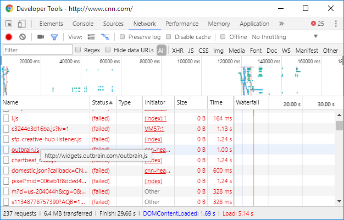This screenshot has width=344, height=220.
Task: Click the scrollbar down arrow
Action: 339,201
